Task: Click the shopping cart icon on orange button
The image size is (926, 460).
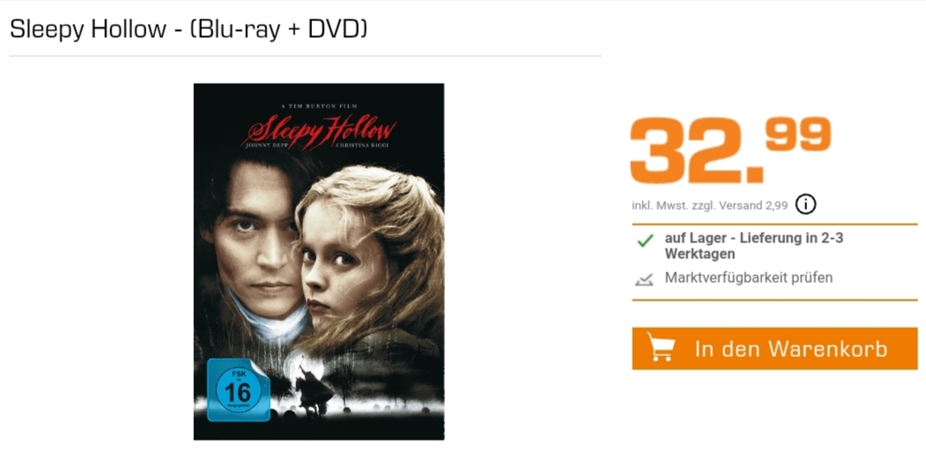Action: pos(661,347)
